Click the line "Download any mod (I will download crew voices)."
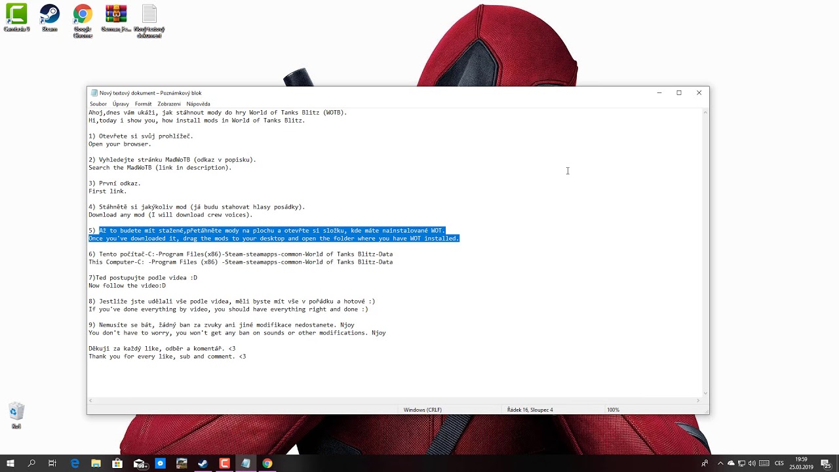Viewport: 839px width, 472px height. [170, 215]
